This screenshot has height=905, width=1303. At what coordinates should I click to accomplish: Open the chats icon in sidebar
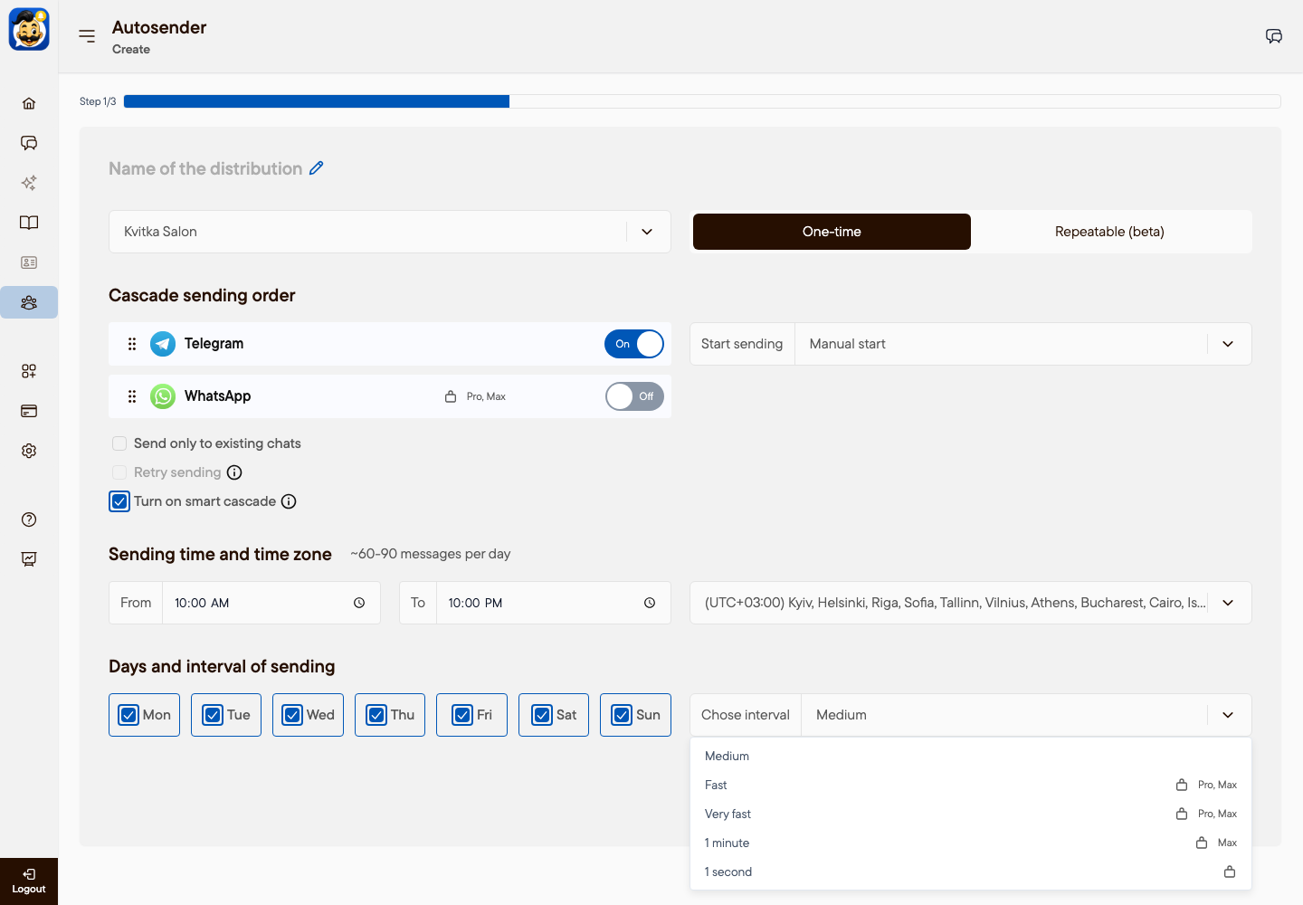click(x=29, y=143)
